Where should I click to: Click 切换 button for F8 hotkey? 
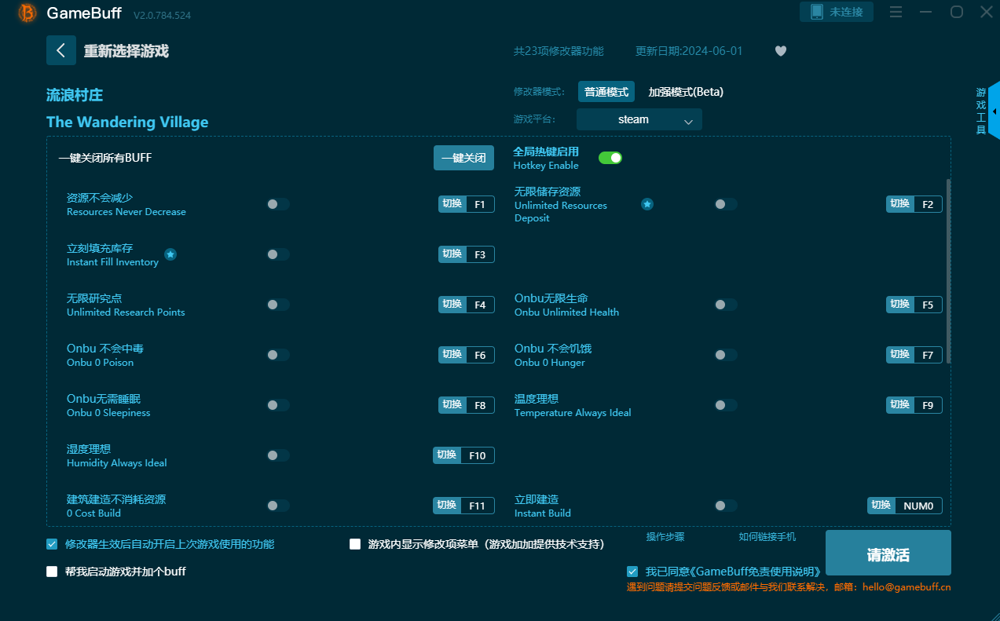pyautogui.click(x=452, y=405)
